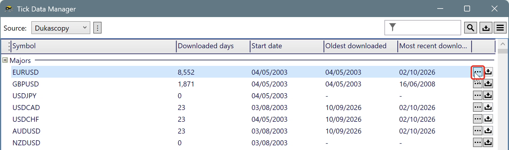Open the GBPUSD row's more-options button
The height and width of the screenshot is (150, 509).
click(x=477, y=84)
